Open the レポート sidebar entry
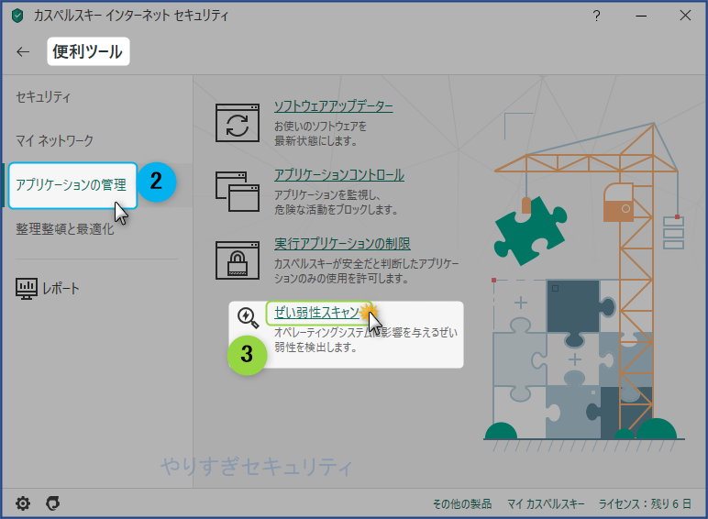 [x=48, y=289]
